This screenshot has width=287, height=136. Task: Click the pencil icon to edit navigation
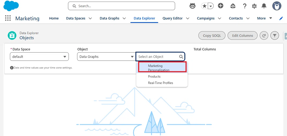coord(281,18)
